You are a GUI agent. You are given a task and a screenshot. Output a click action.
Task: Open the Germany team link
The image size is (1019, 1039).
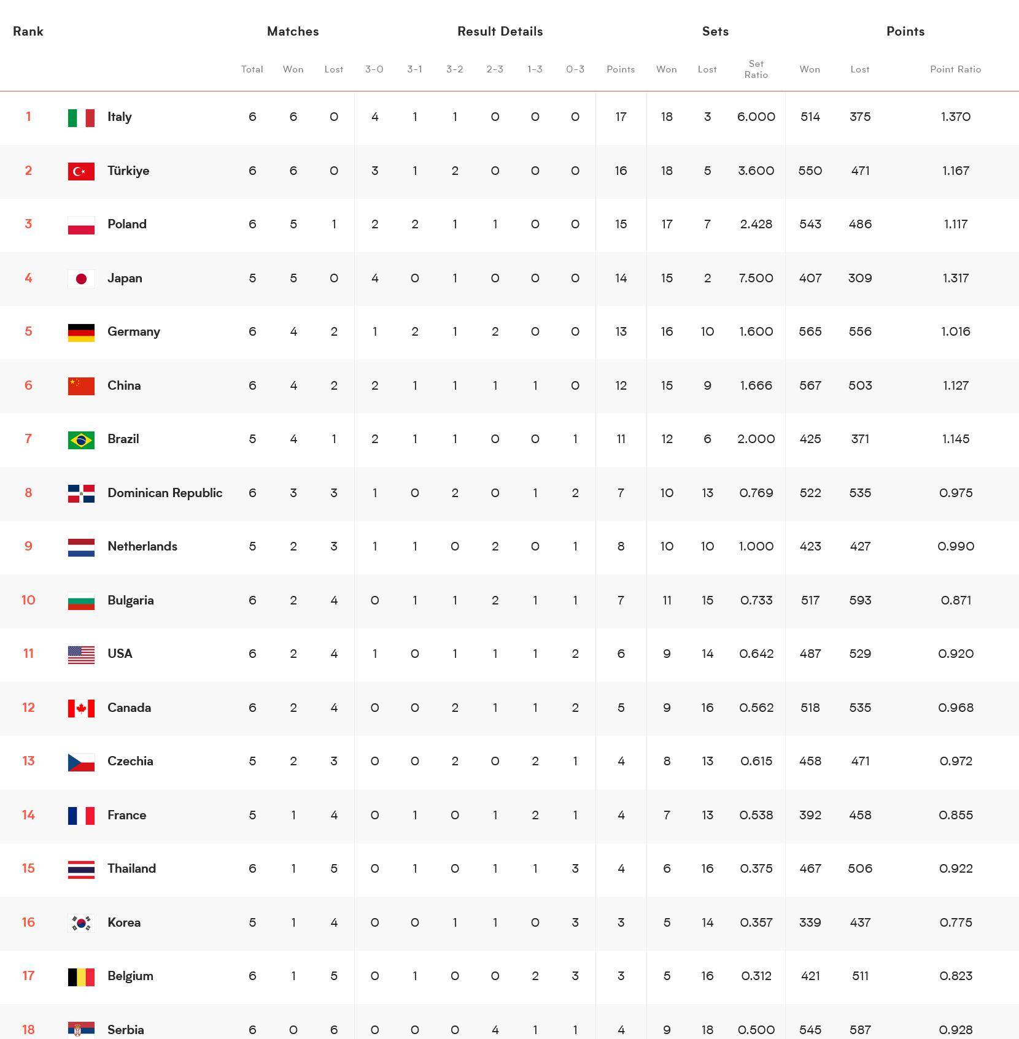pos(133,332)
